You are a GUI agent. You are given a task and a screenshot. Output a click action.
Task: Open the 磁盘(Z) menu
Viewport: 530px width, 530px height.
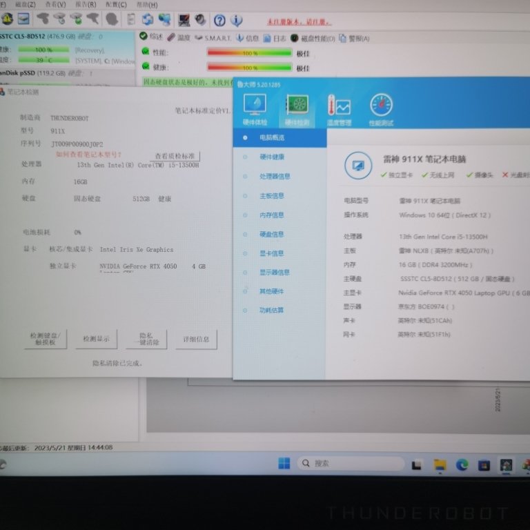26,4
